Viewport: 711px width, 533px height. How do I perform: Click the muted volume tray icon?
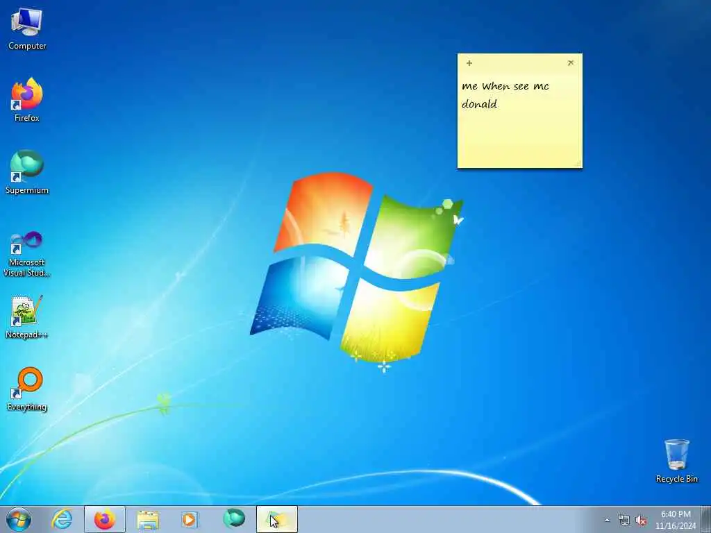coord(641,521)
